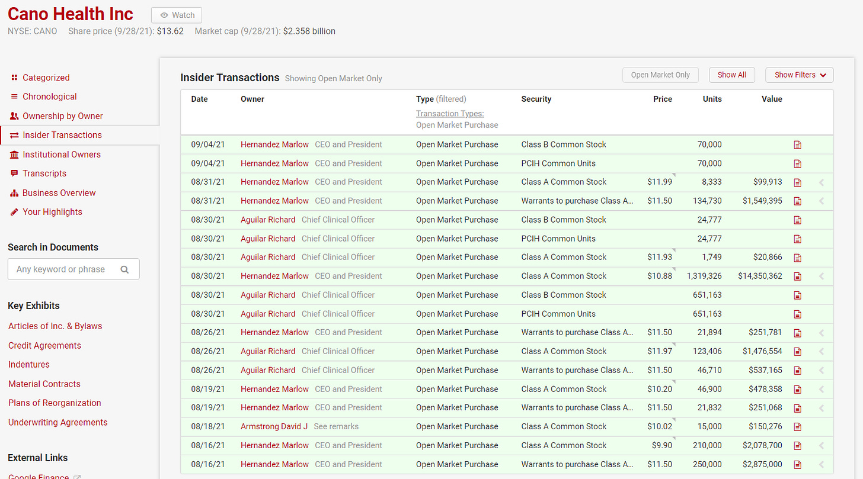Open filing document for 09/04/21 PCIH Common Units row

click(x=797, y=163)
